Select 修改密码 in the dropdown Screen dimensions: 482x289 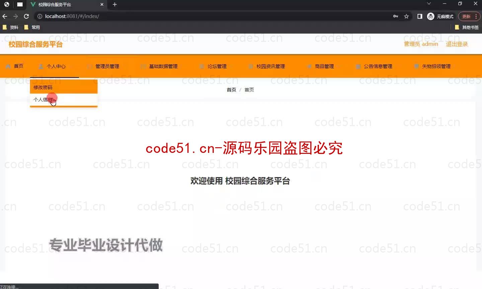[64, 87]
